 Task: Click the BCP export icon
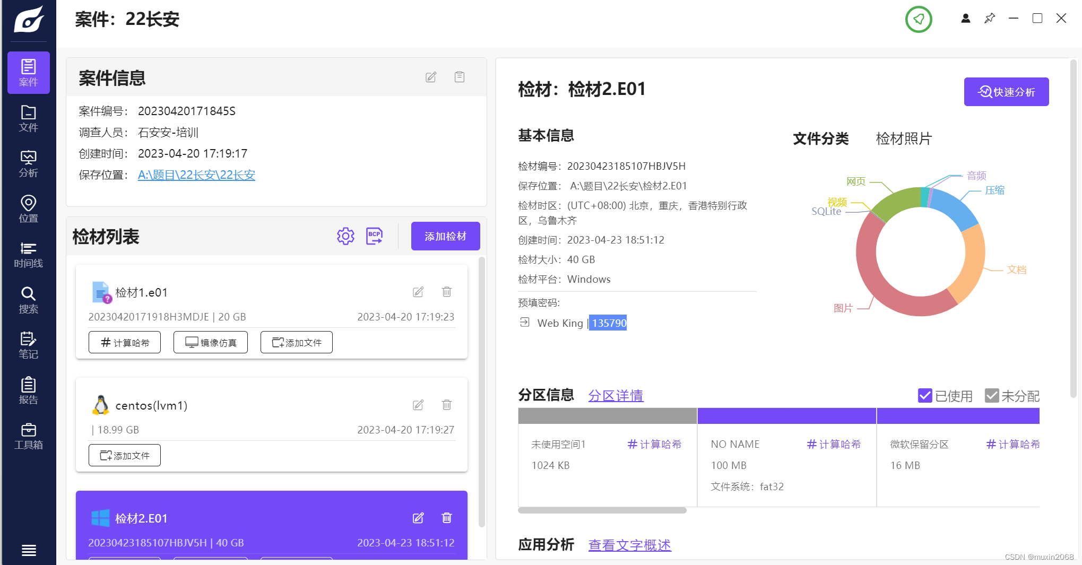click(375, 236)
